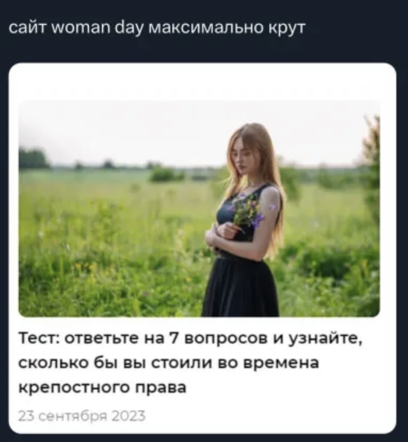Click the headline line "сколько бы вы стоили во времена"
This screenshot has width=408, height=442.
(x=169, y=363)
